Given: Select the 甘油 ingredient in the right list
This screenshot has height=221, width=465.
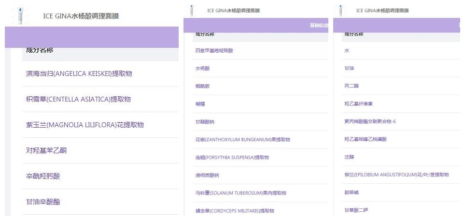Looking at the screenshot, I should (x=349, y=68).
